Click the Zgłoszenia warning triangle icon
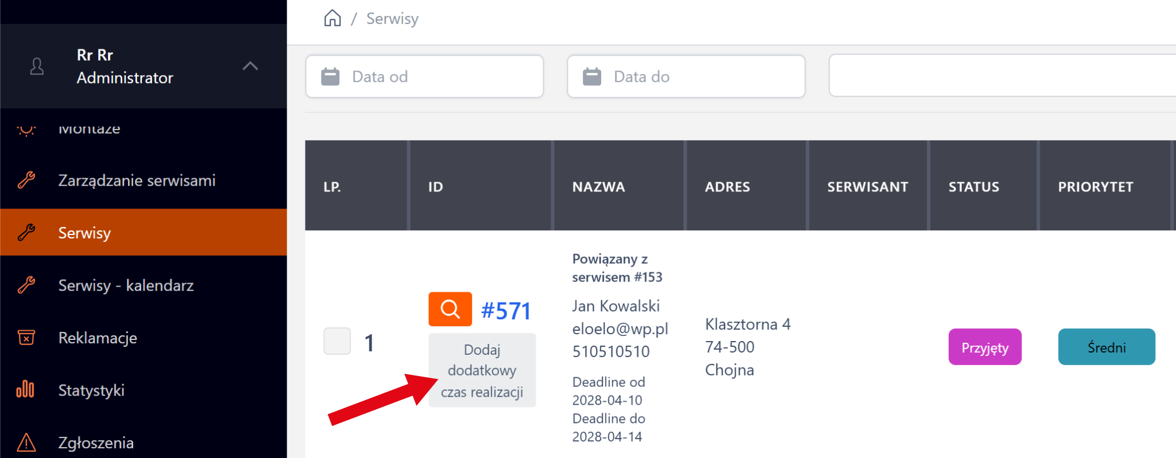The height and width of the screenshot is (458, 1176). coord(26,443)
